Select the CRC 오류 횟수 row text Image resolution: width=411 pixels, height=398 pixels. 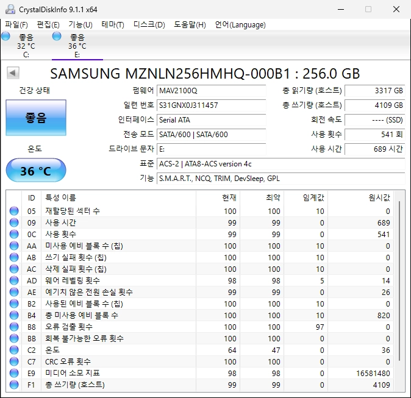68,361
